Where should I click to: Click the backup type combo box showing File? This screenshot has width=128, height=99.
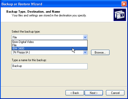(x=50, y=37)
